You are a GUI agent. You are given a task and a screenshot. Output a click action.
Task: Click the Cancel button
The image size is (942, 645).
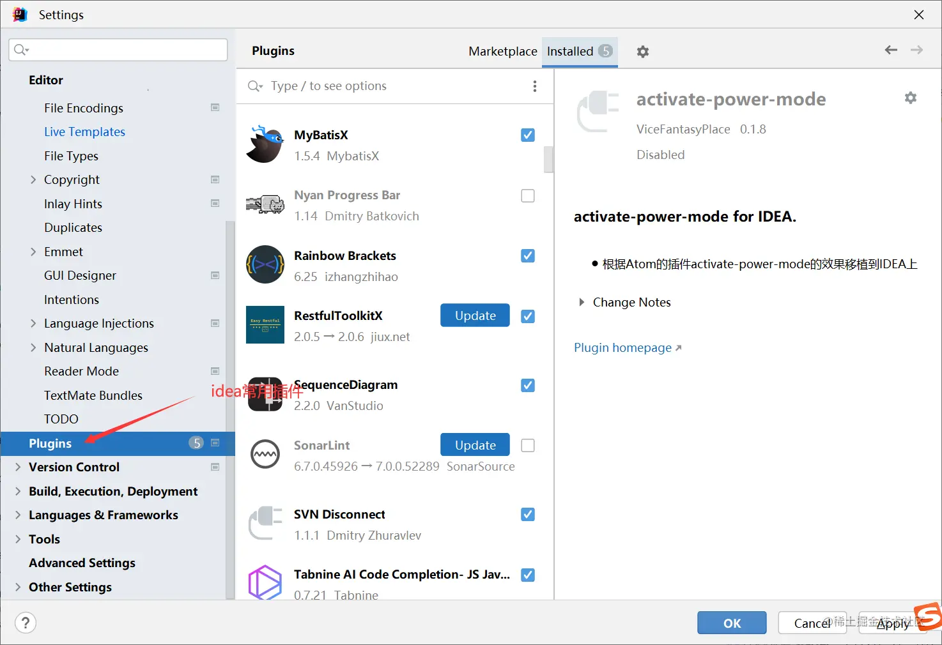(x=812, y=623)
